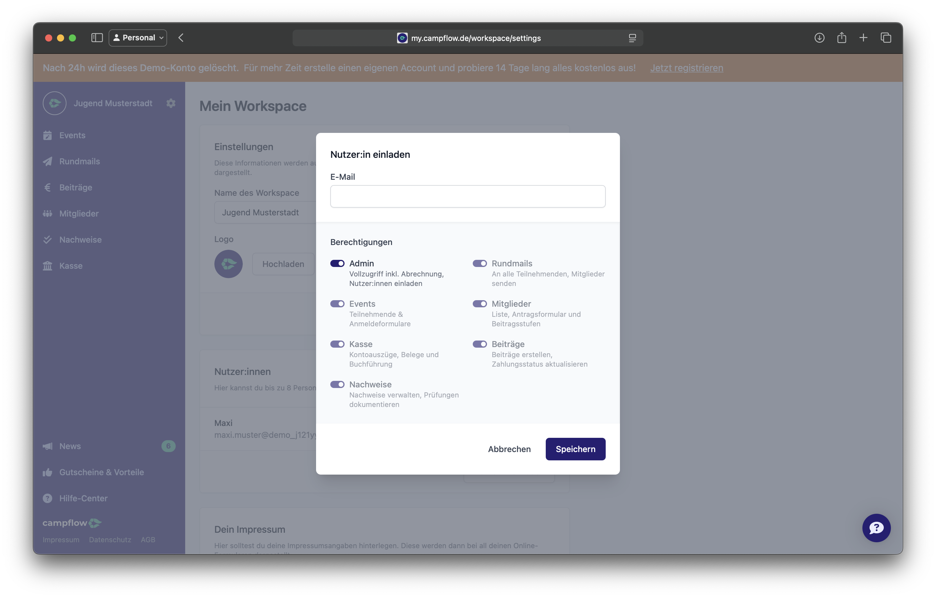Disable the Kasse permission switch
936x598 pixels.
(337, 344)
